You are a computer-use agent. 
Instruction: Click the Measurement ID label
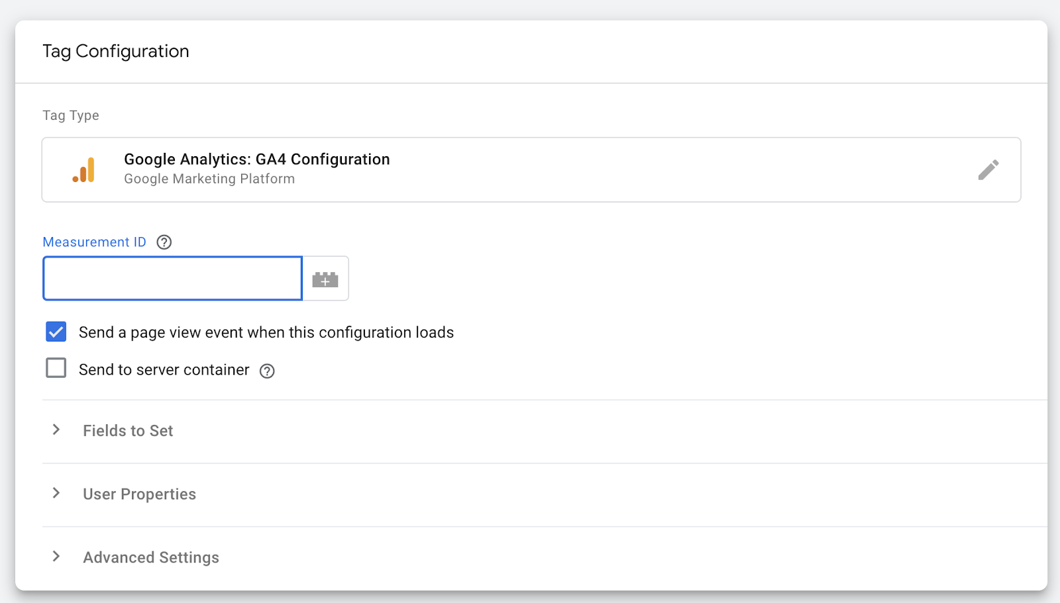[95, 242]
